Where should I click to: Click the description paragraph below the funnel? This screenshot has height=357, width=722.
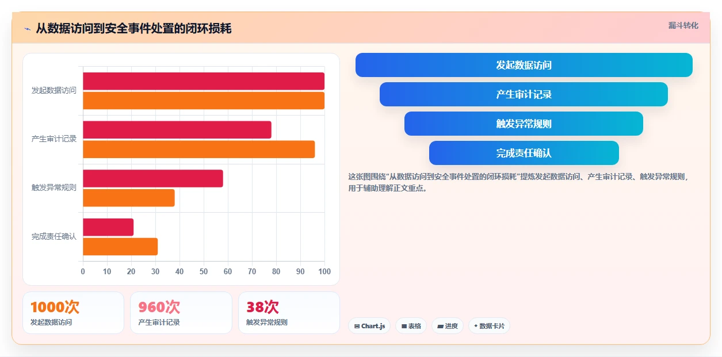pos(519,182)
